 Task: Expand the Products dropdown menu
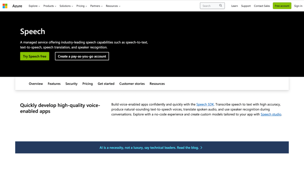point(50,6)
